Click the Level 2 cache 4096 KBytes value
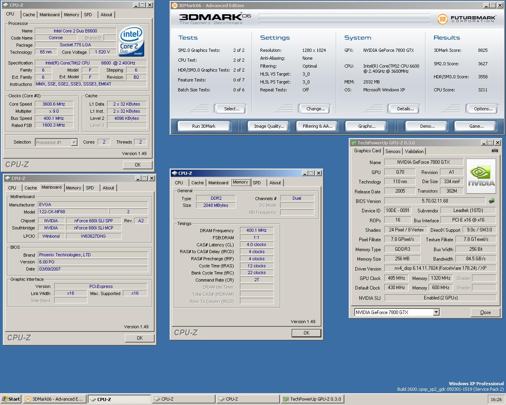This screenshot has width=506, height=405. 127,118
